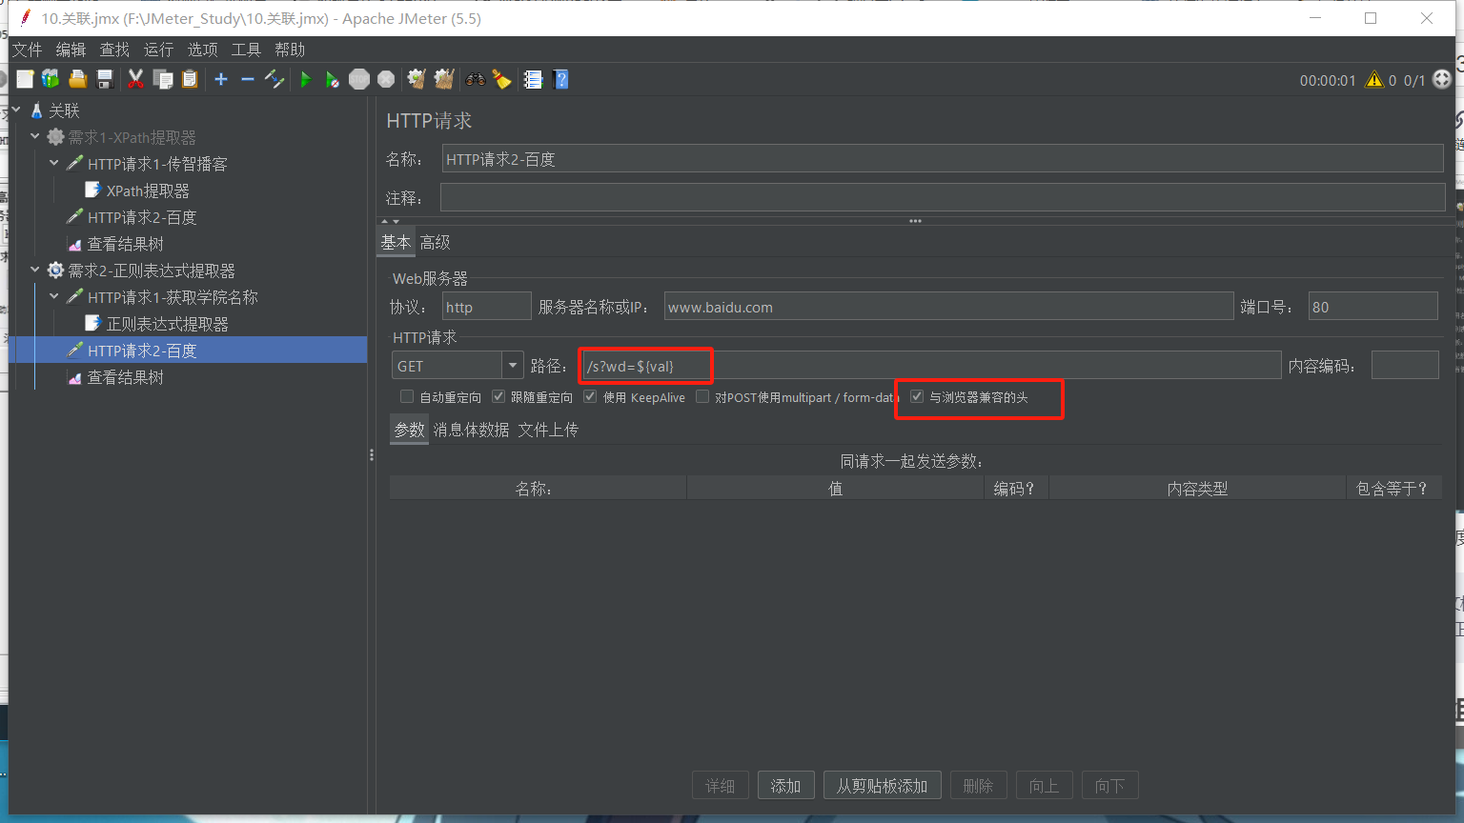
Task: Click the remote engines status icon
Action: pyautogui.click(x=1442, y=80)
